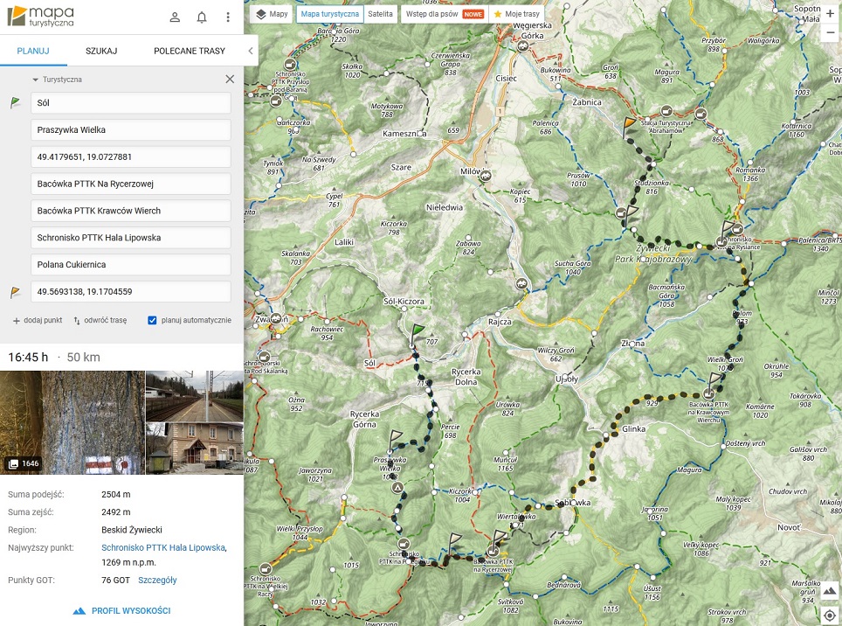Uncheck 'planuj automatycznie' checkbox

pyautogui.click(x=152, y=320)
